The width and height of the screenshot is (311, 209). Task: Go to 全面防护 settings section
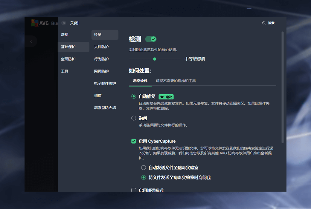pyautogui.click(x=68, y=59)
